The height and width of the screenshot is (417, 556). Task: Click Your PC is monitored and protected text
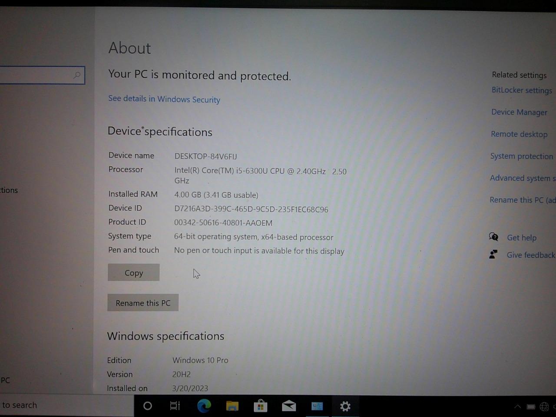point(199,75)
